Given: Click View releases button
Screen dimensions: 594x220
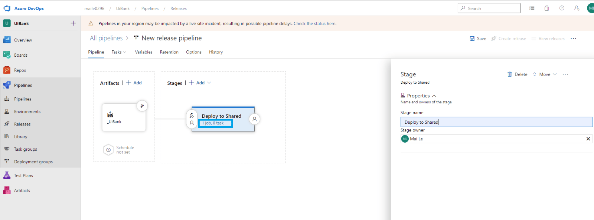Looking at the screenshot, I should [x=548, y=39].
